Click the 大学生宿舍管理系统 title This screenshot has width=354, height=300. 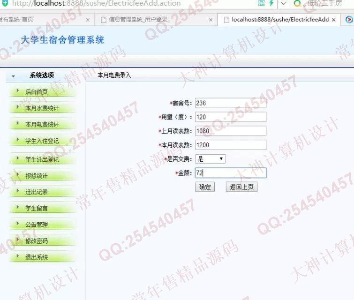[x=62, y=40]
